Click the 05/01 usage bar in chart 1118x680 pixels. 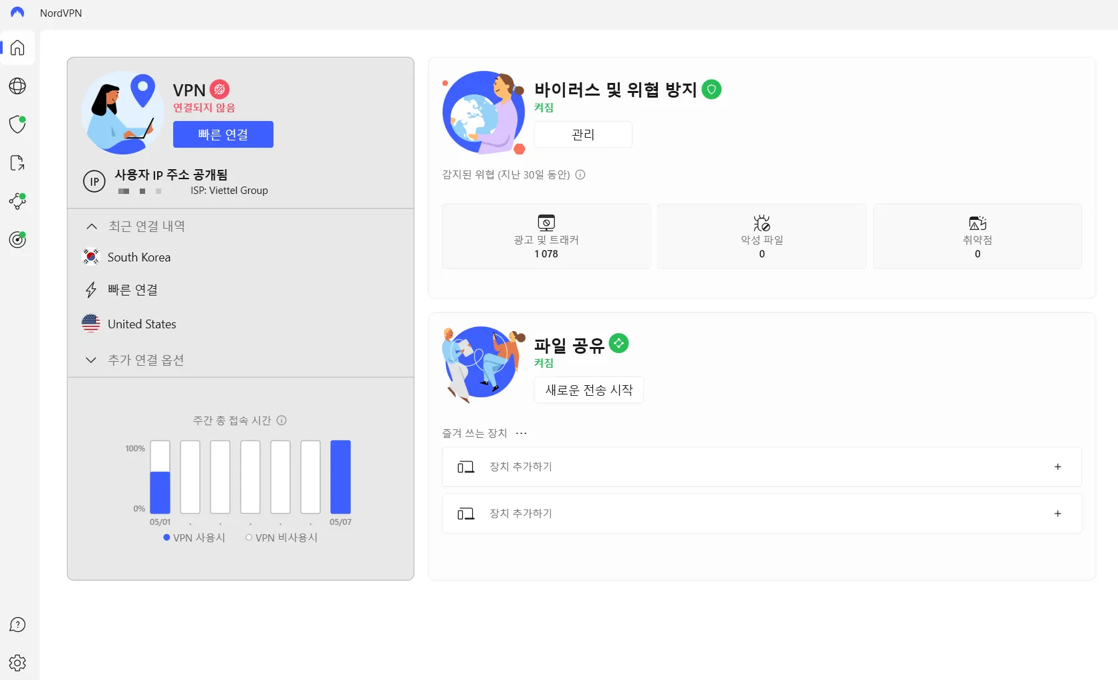[x=160, y=477]
